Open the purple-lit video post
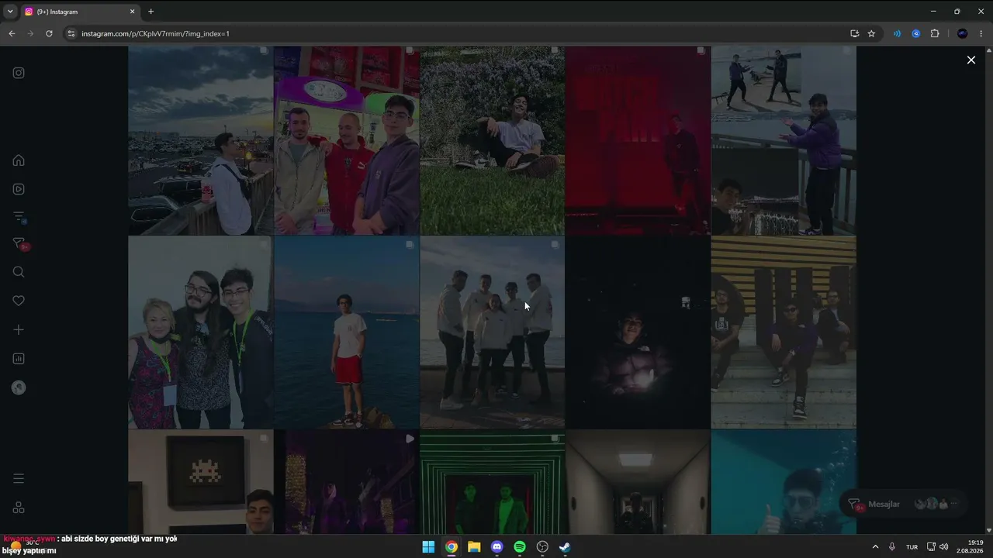Screen dimensions: 993x558 [x=347, y=482]
